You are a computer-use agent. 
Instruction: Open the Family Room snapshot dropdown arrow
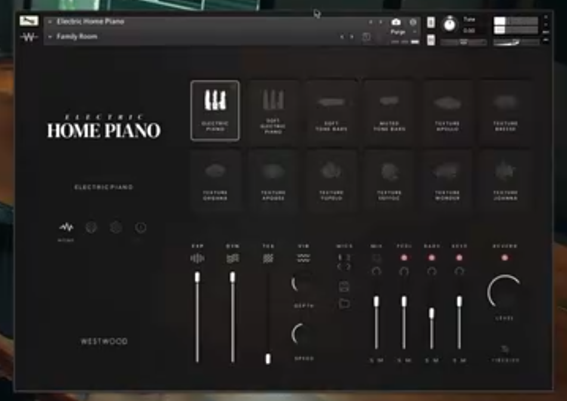tap(50, 36)
